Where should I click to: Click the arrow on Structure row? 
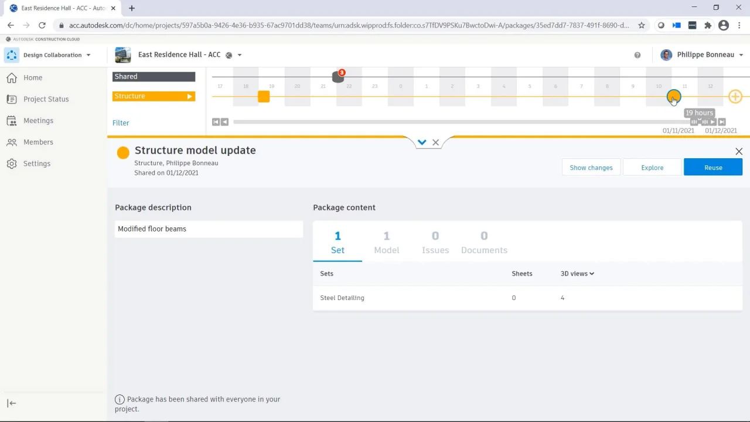189,96
